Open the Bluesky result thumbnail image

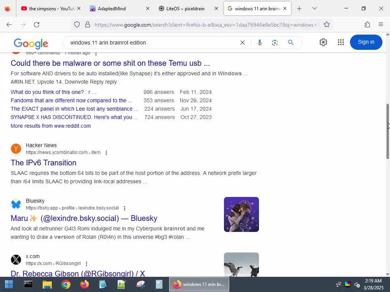pos(241,214)
